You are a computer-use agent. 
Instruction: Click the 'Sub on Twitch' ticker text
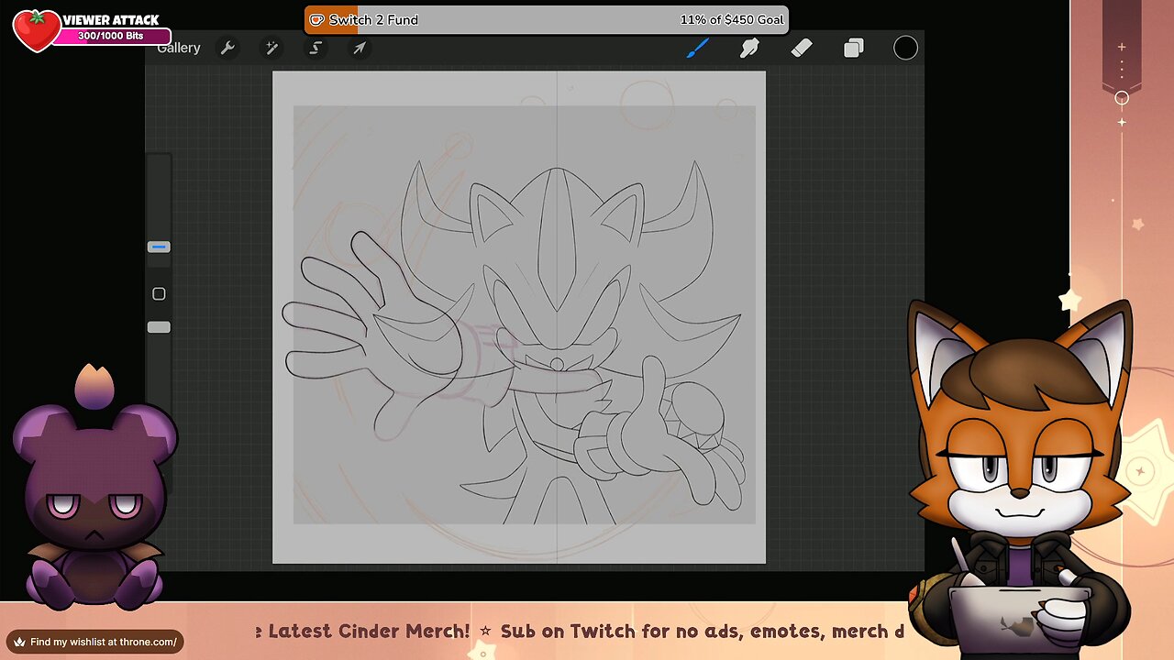click(569, 631)
